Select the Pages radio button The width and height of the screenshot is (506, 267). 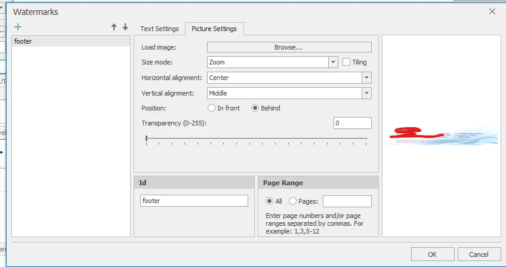click(292, 201)
